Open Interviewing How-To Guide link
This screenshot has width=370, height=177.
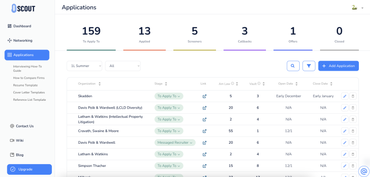(27, 68)
